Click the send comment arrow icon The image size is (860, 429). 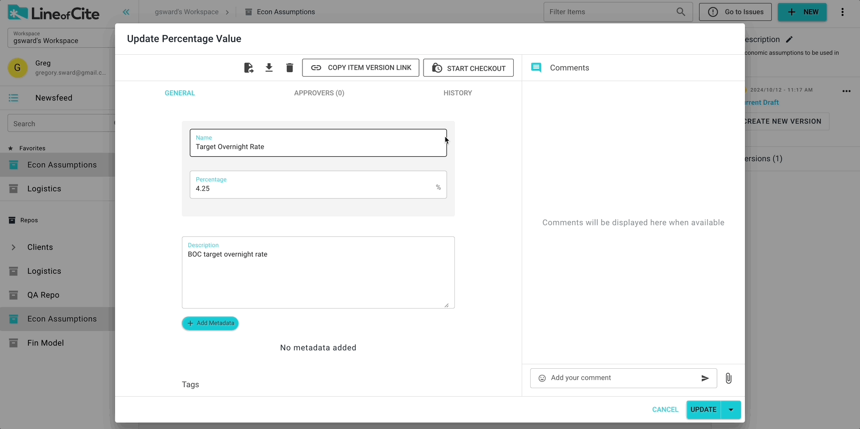click(x=705, y=378)
